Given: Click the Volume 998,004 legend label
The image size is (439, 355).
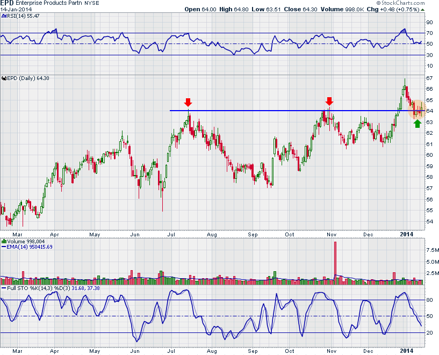Looking at the screenshot, I should (x=26, y=242).
